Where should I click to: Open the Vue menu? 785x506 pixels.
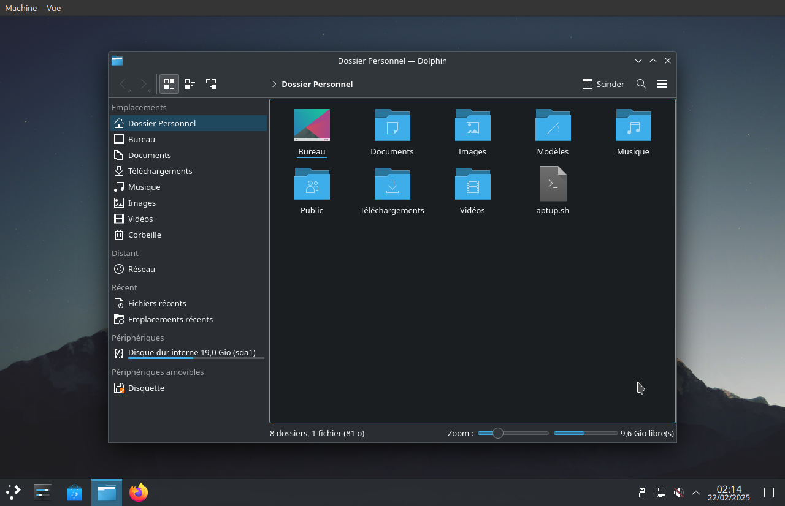(53, 8)
